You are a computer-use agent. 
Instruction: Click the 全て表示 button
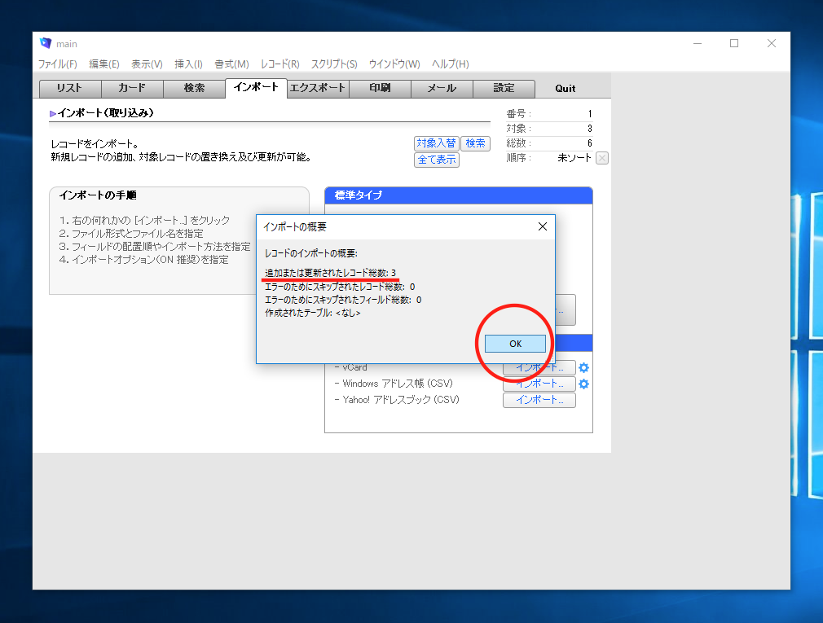pyautogui.click(x=437, y=160)
